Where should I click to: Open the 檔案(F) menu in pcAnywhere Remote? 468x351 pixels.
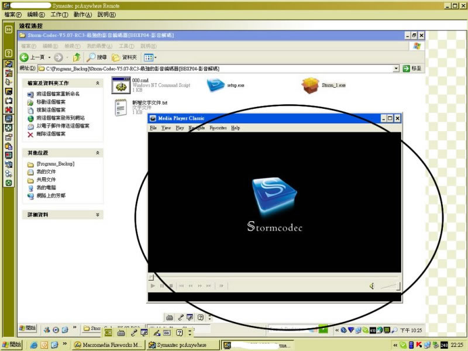click(13, 15)
